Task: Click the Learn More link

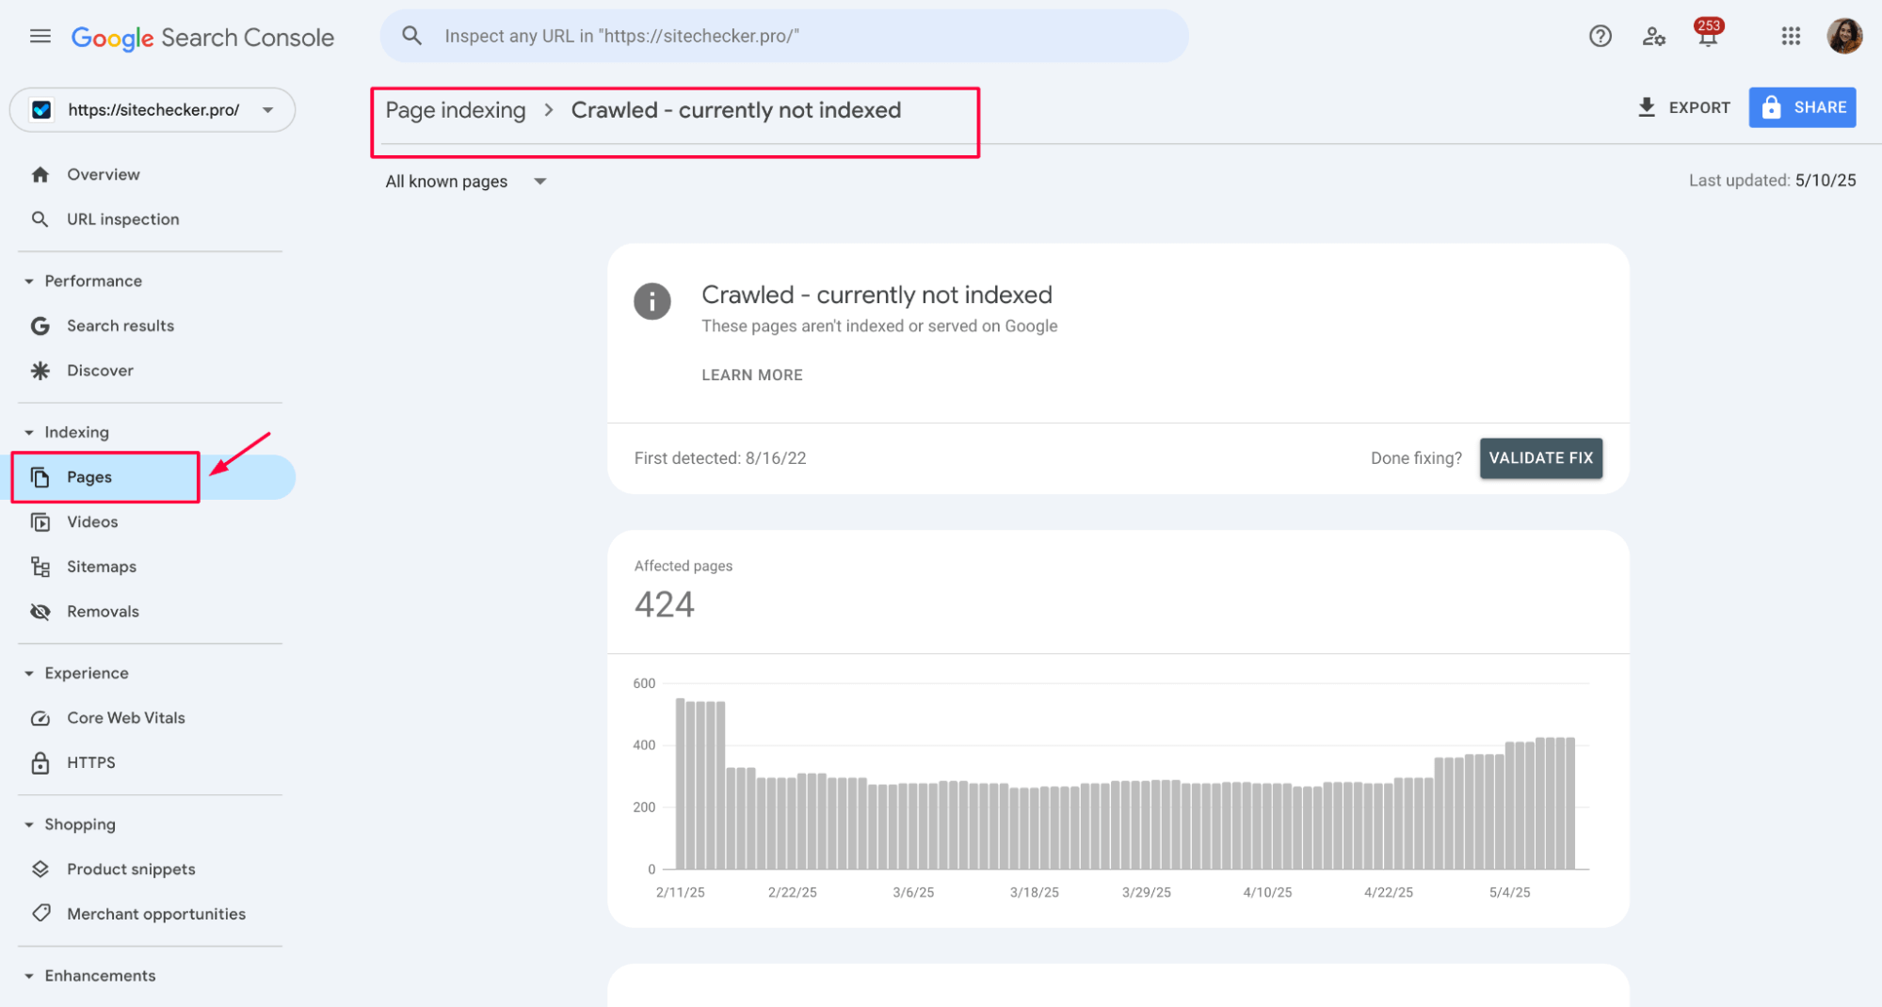Action: click(x=751, y=375)
